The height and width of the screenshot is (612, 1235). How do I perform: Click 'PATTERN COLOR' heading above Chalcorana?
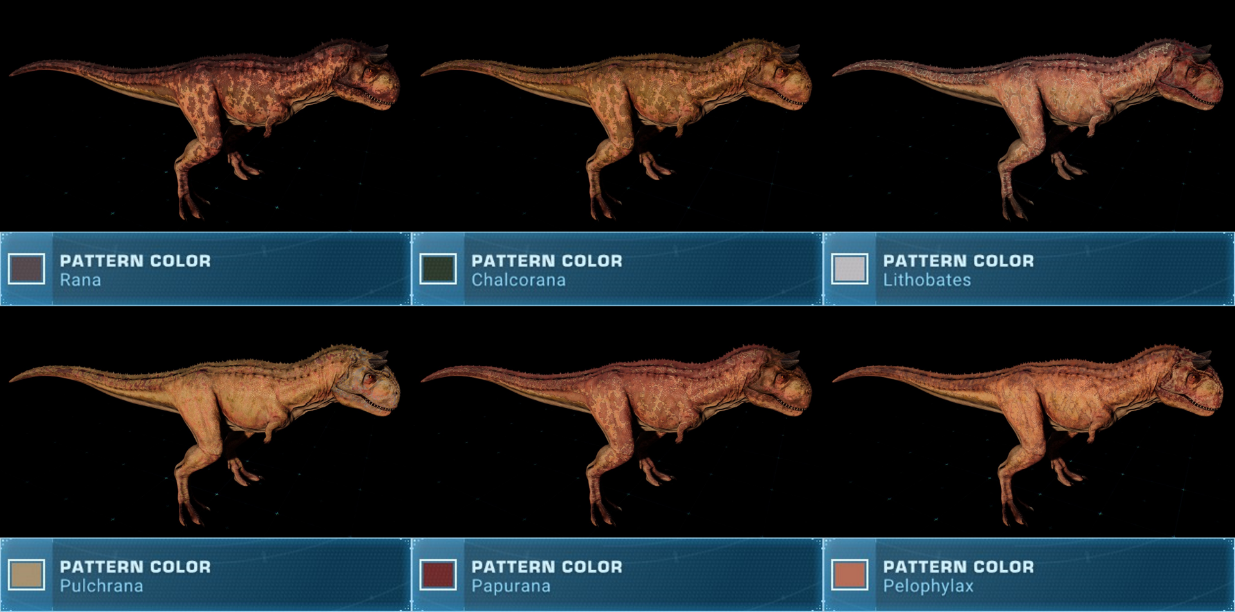coord(547,261)
